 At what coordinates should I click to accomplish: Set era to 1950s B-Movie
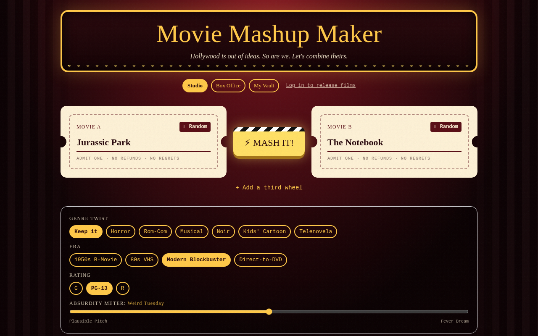click(95, 260)
